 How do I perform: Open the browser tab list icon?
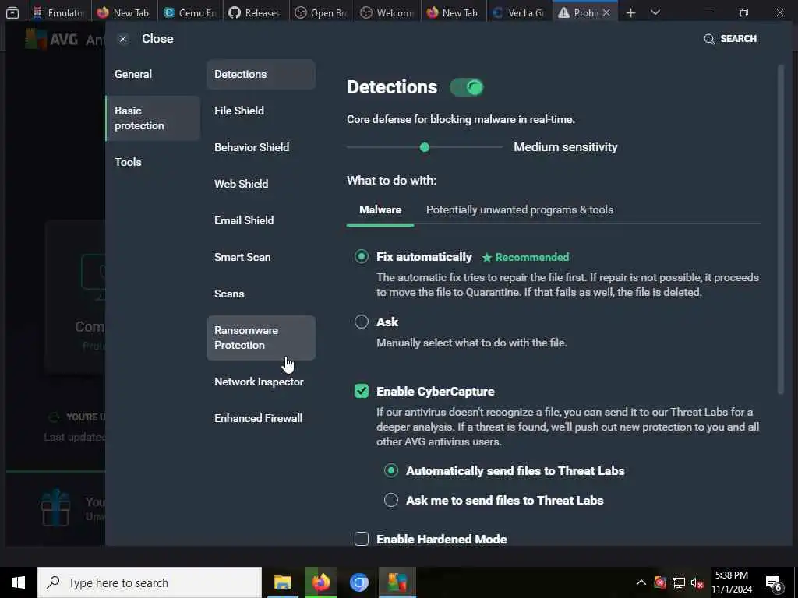click(12, 12)
